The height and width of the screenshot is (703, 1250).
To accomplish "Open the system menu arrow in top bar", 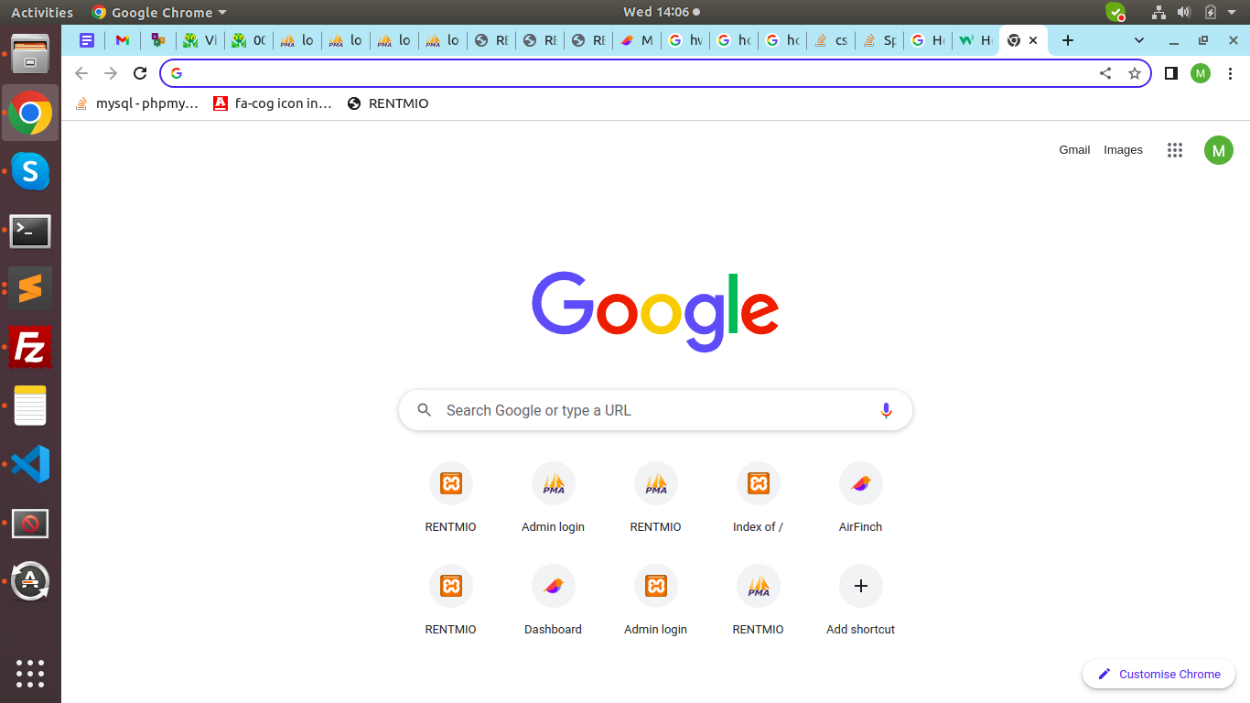I will point(1234,12).
